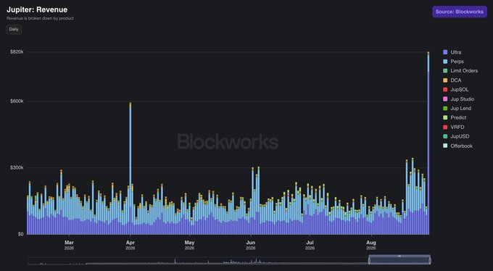Toggle the Jup Lend color swatch
493x271 pixels.
[x=445, y=109]
